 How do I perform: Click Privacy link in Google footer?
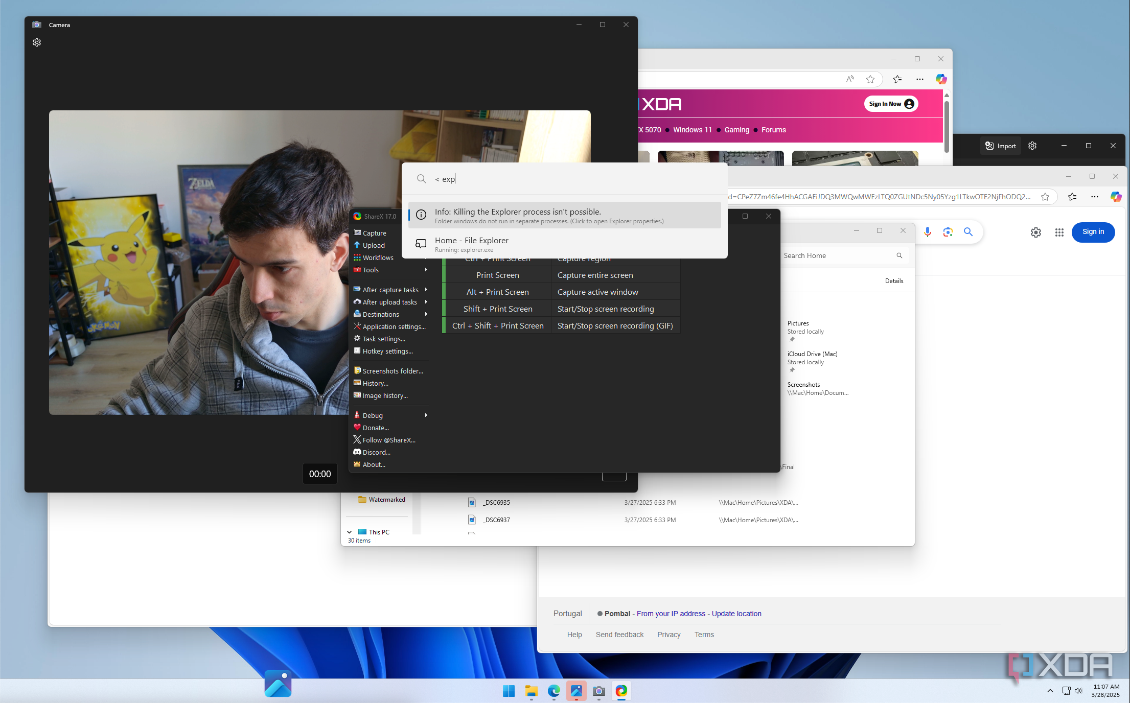coord(668,635)
